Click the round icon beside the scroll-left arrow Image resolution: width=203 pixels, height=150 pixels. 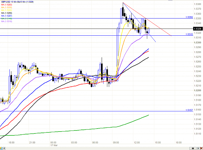[1, 148]
